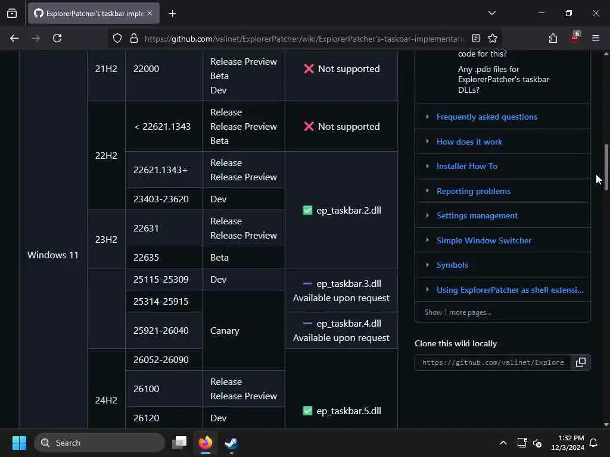
Task: Click the taskbar Search box
Action: pos(99,443)
